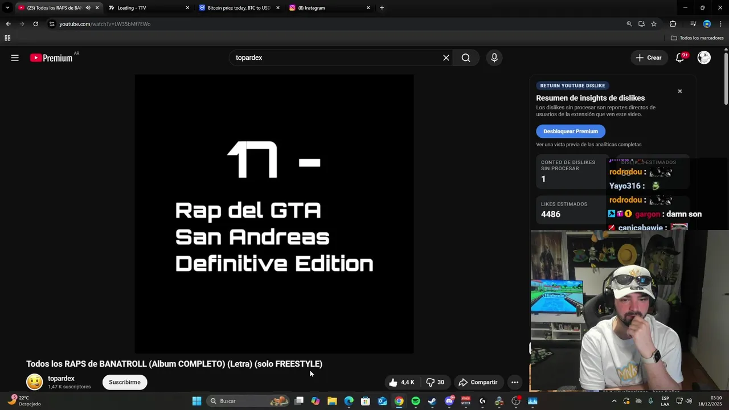Image resolution: width=729 pixels, height=410 pixels.
Task: Start voice search with the microphone icon
Action: (494, 58)
